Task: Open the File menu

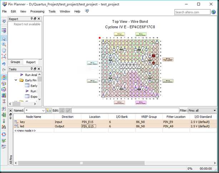Action: 4,11
